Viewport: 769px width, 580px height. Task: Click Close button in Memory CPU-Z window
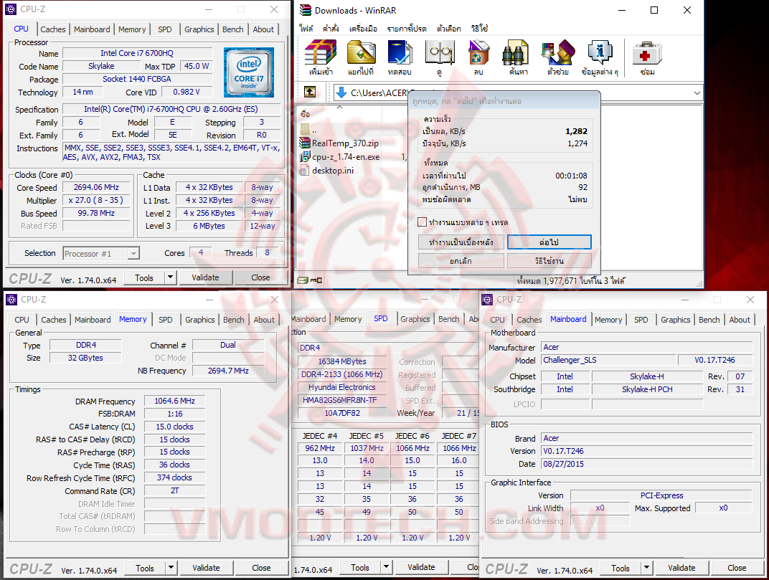(261, 568)
